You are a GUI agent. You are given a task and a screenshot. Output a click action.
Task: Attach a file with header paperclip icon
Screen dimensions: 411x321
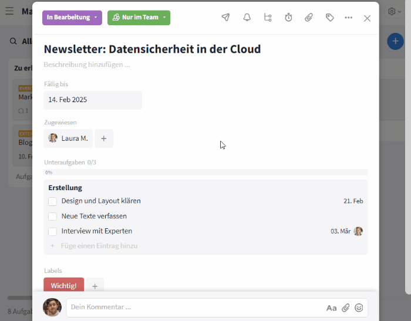tap(309, 18)
